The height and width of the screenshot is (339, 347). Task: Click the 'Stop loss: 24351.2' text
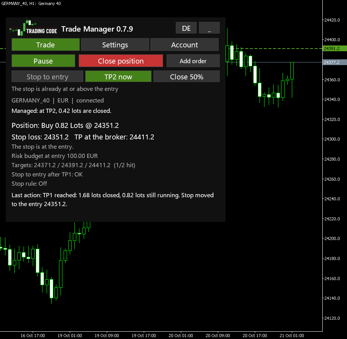point(40,137)
